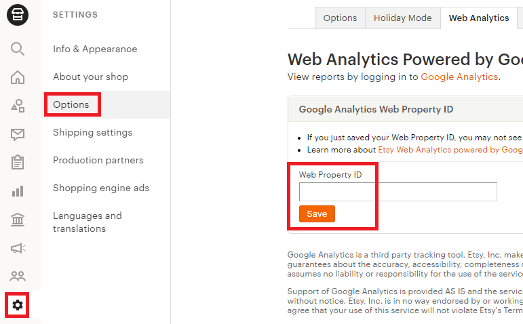Click the Shop Manager logo icon
Image resolution: width=523 pixels, height=324 pixels.
click(18, 15)
